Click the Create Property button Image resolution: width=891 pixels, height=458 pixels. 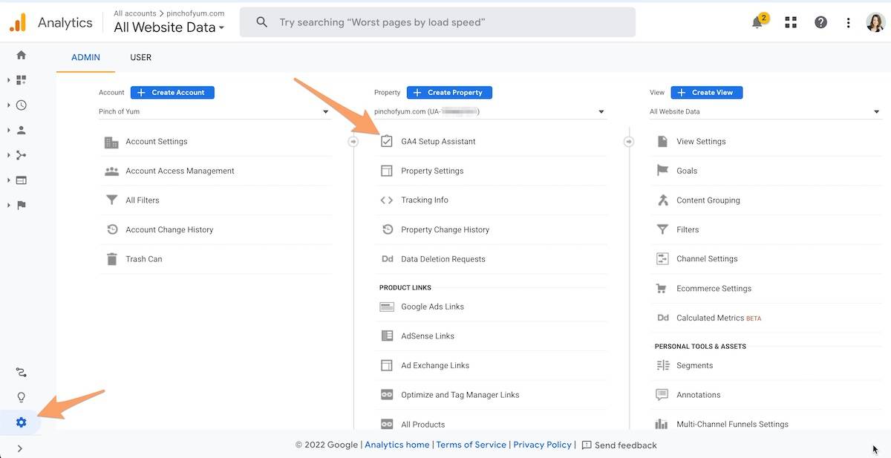(449, 92)
